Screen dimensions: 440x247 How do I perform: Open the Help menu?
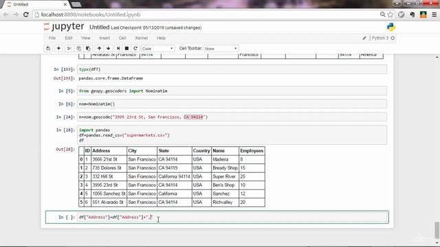pos(161,38)
